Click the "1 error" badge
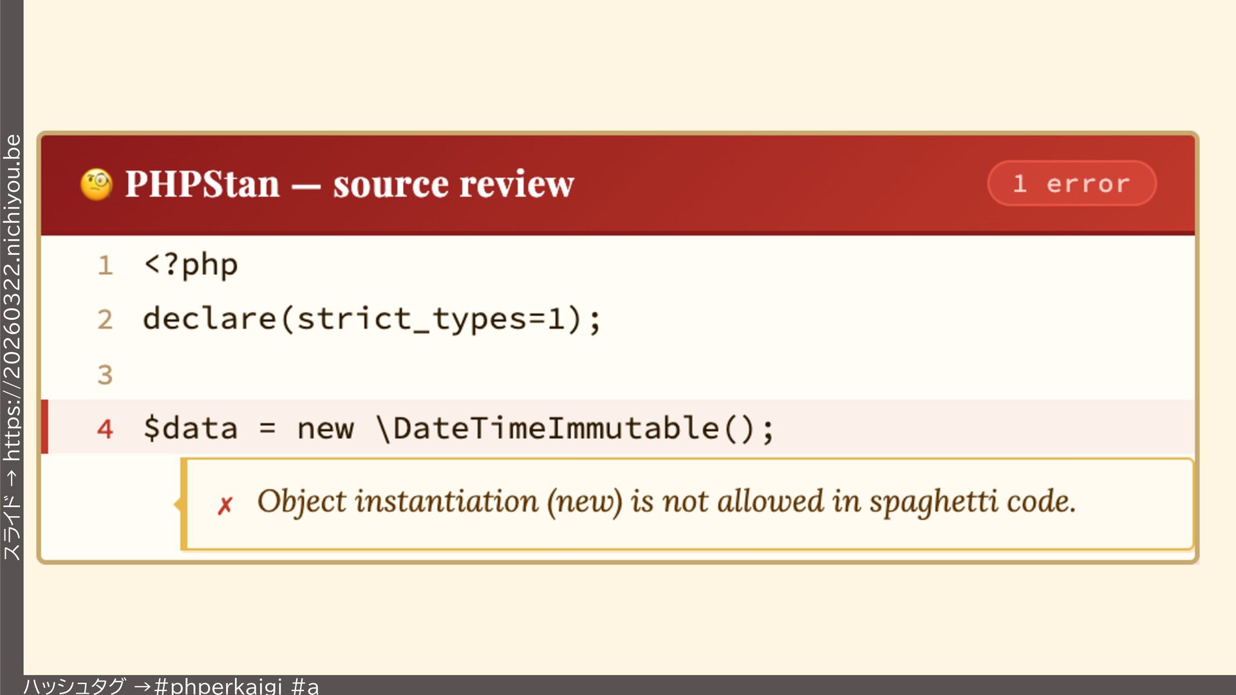The width and height of the screenshot is (1236, 695). [1071, 184]
